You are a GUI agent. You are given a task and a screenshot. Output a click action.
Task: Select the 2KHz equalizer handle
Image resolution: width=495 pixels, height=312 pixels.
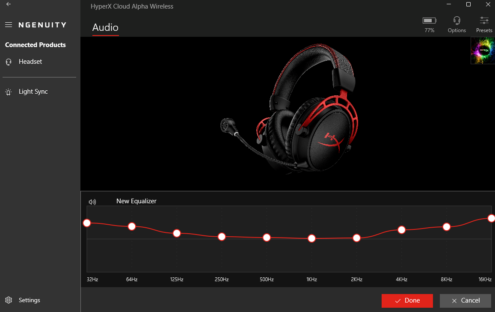pyautogui.click(x=357, y=238)
